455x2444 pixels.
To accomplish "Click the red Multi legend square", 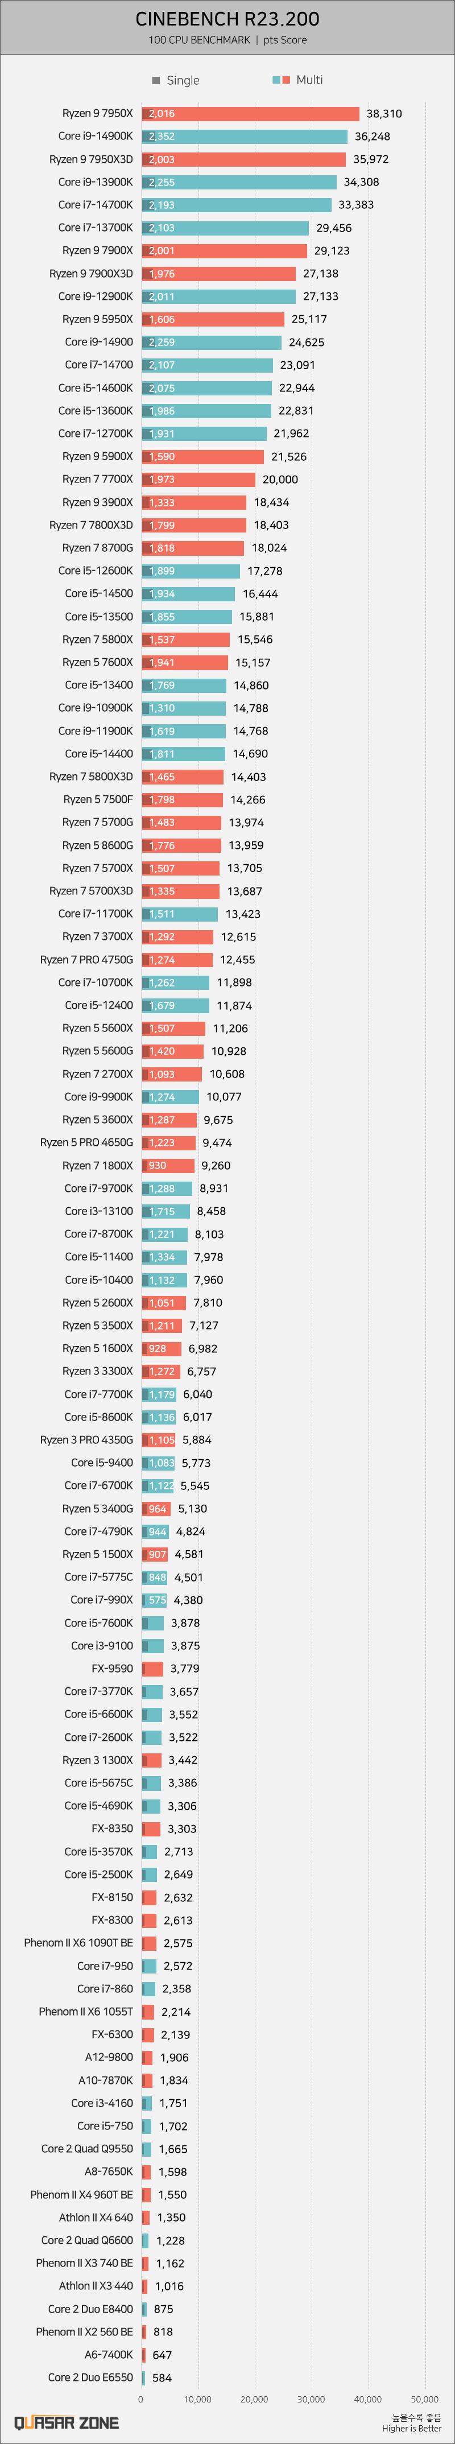I will [286, 81].
